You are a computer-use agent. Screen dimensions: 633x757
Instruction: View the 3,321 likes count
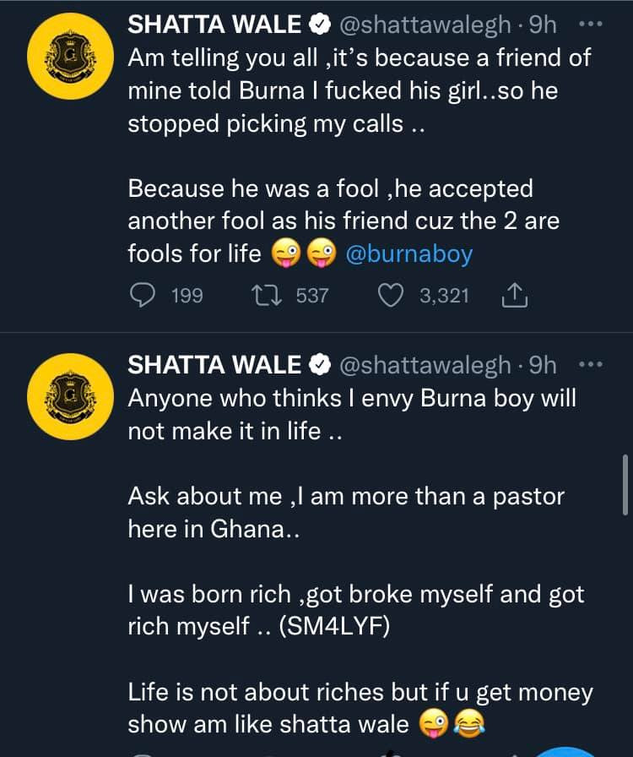tap(444, 296)
